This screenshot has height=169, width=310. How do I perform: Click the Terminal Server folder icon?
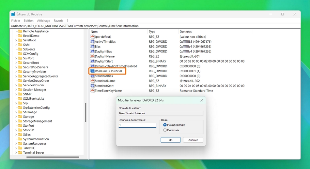[20, 152]
